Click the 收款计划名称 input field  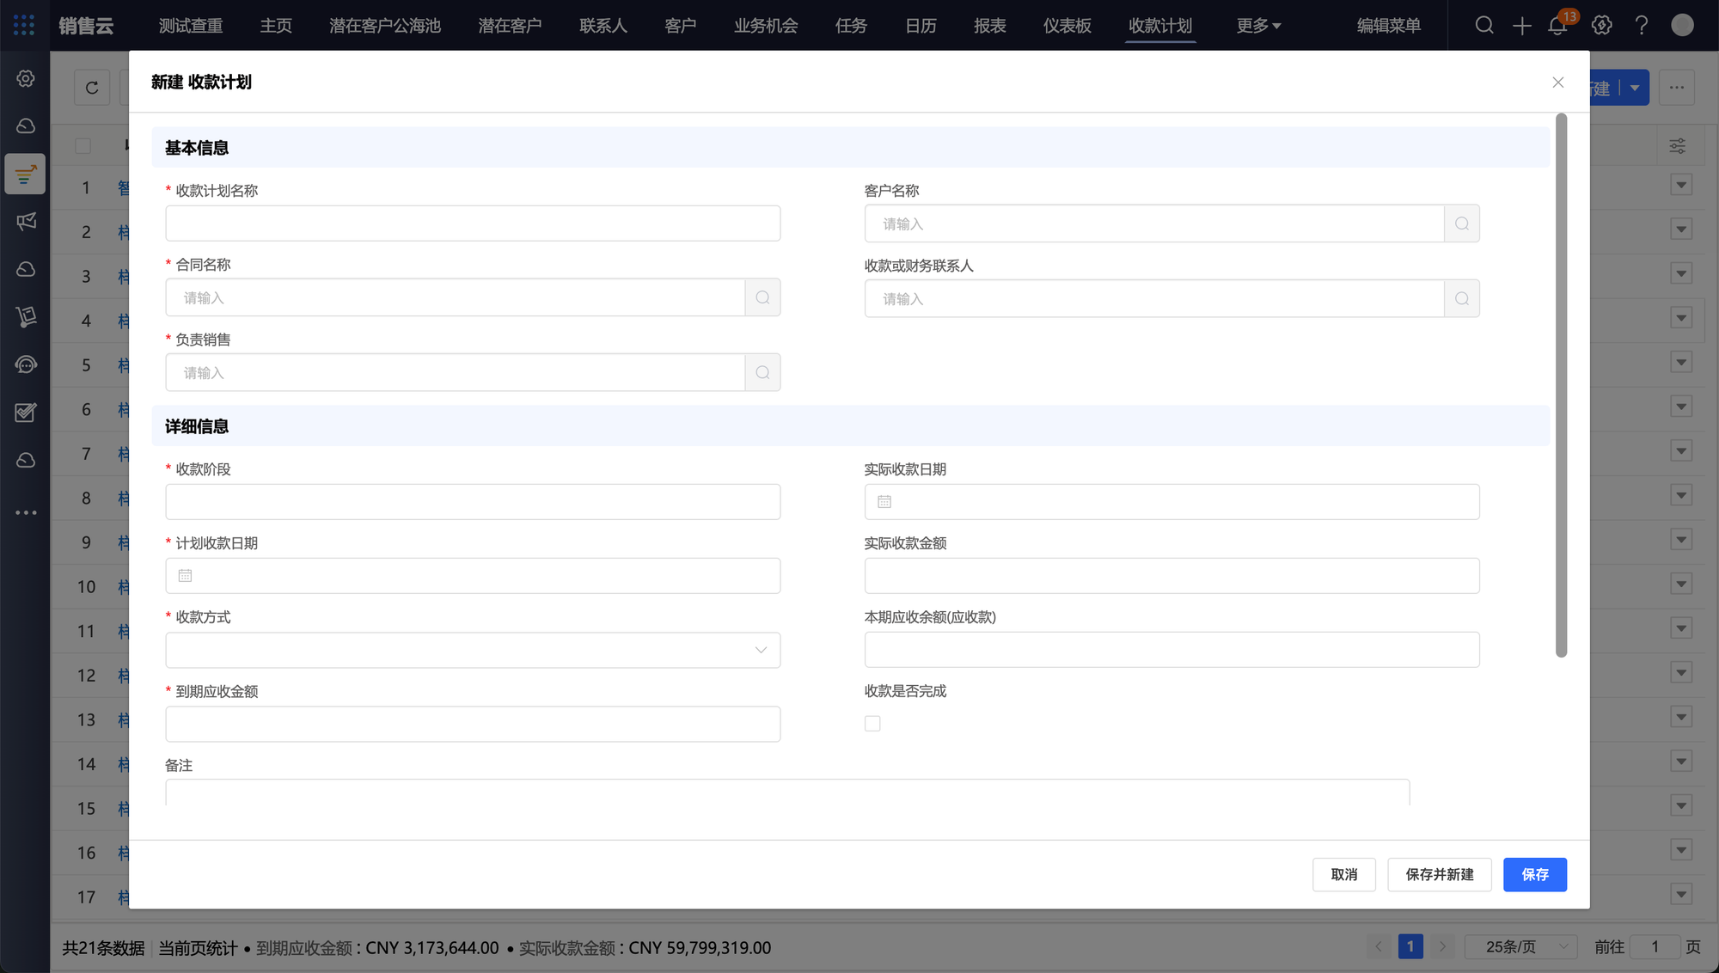click(x=473, y=223)
